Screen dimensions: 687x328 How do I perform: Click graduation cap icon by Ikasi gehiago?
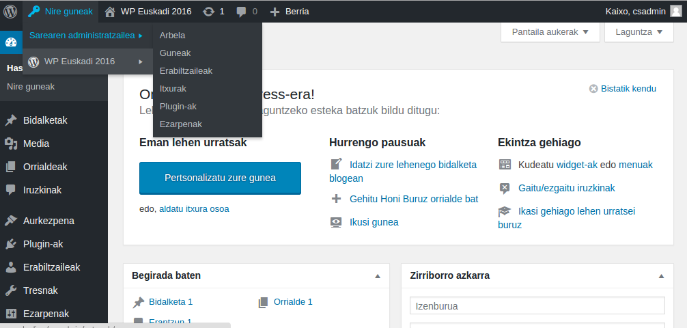click(505, 212)
